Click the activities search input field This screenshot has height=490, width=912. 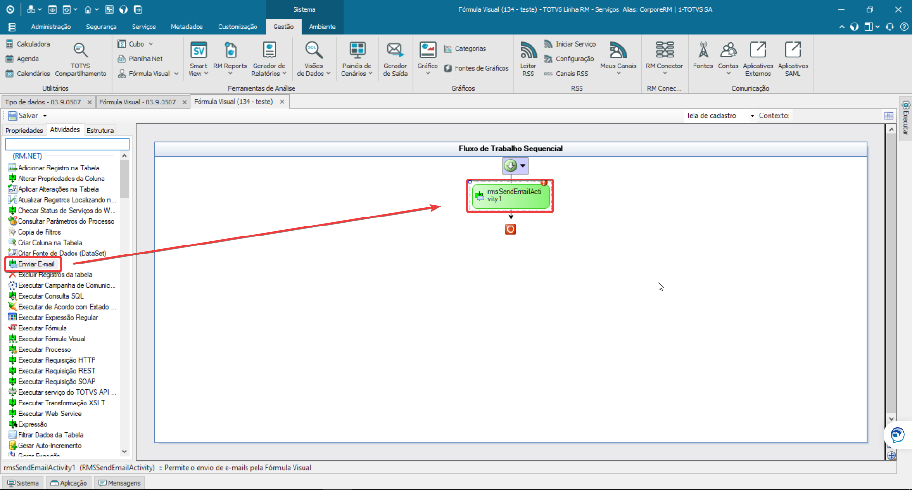coord(67,144)
